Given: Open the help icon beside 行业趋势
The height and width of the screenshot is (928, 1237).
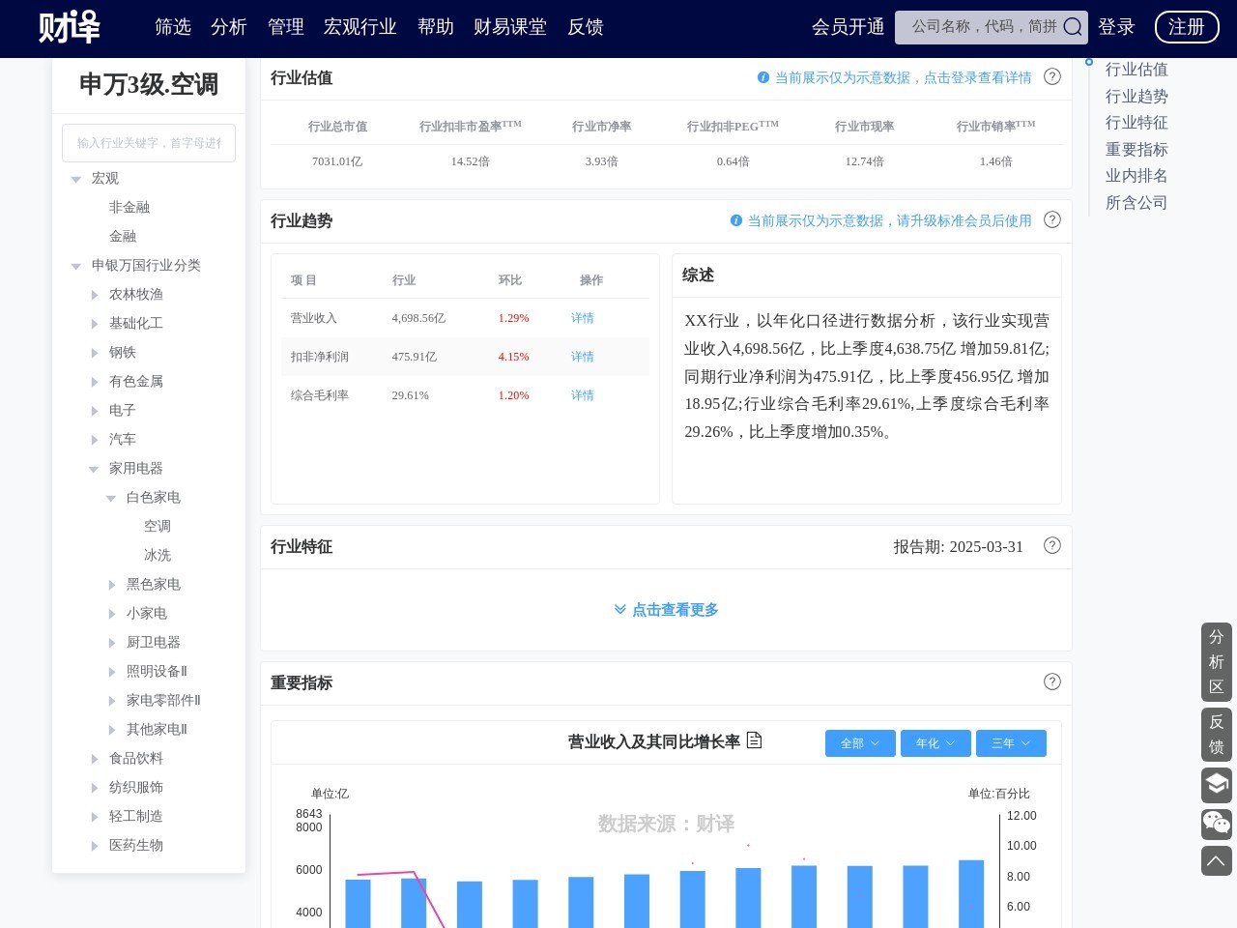Looking at the screenshot, I should 1052,220.
